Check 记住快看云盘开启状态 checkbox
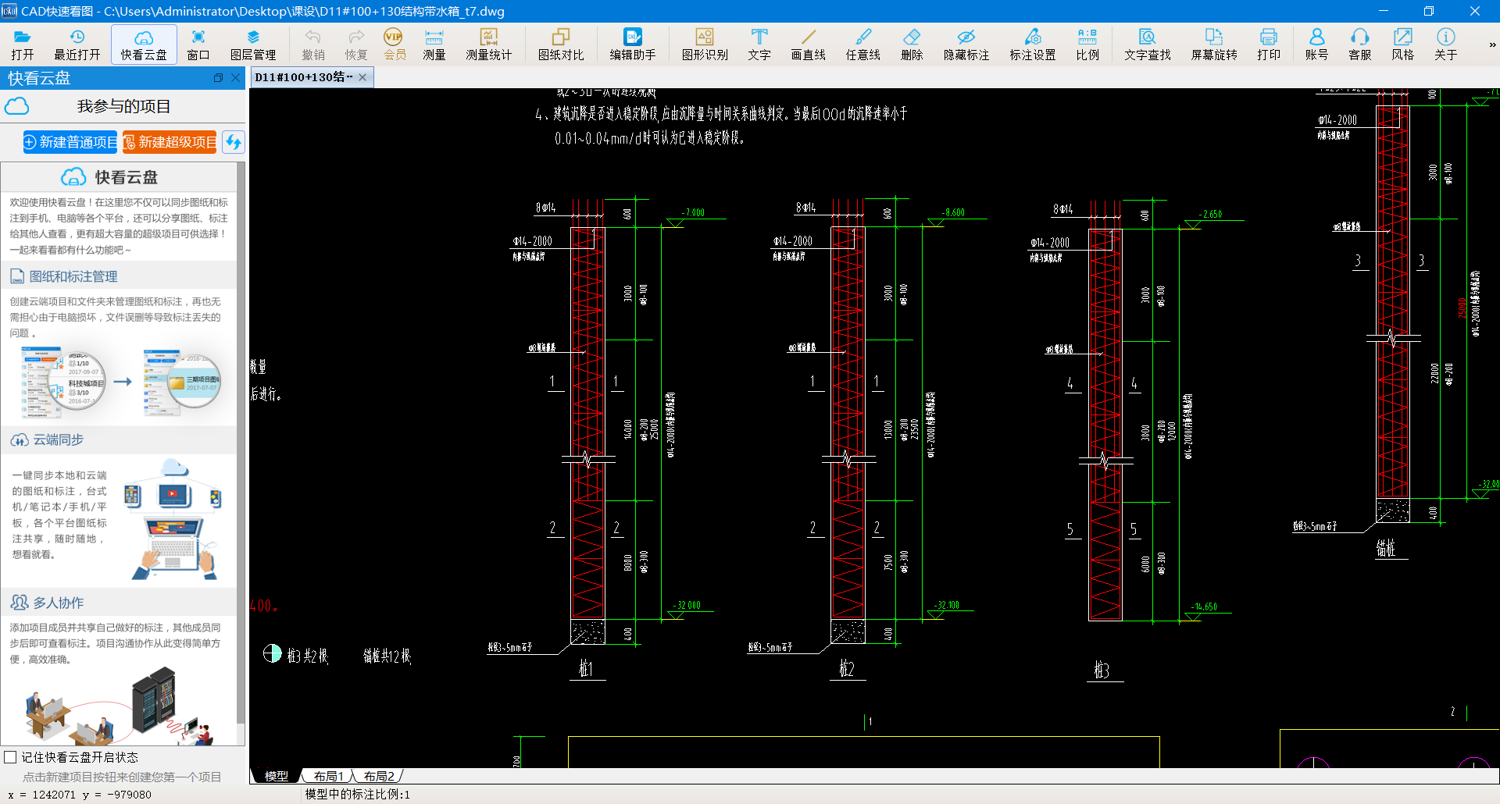The width and height of the screenshot is (1500, 804). (10, 757)
